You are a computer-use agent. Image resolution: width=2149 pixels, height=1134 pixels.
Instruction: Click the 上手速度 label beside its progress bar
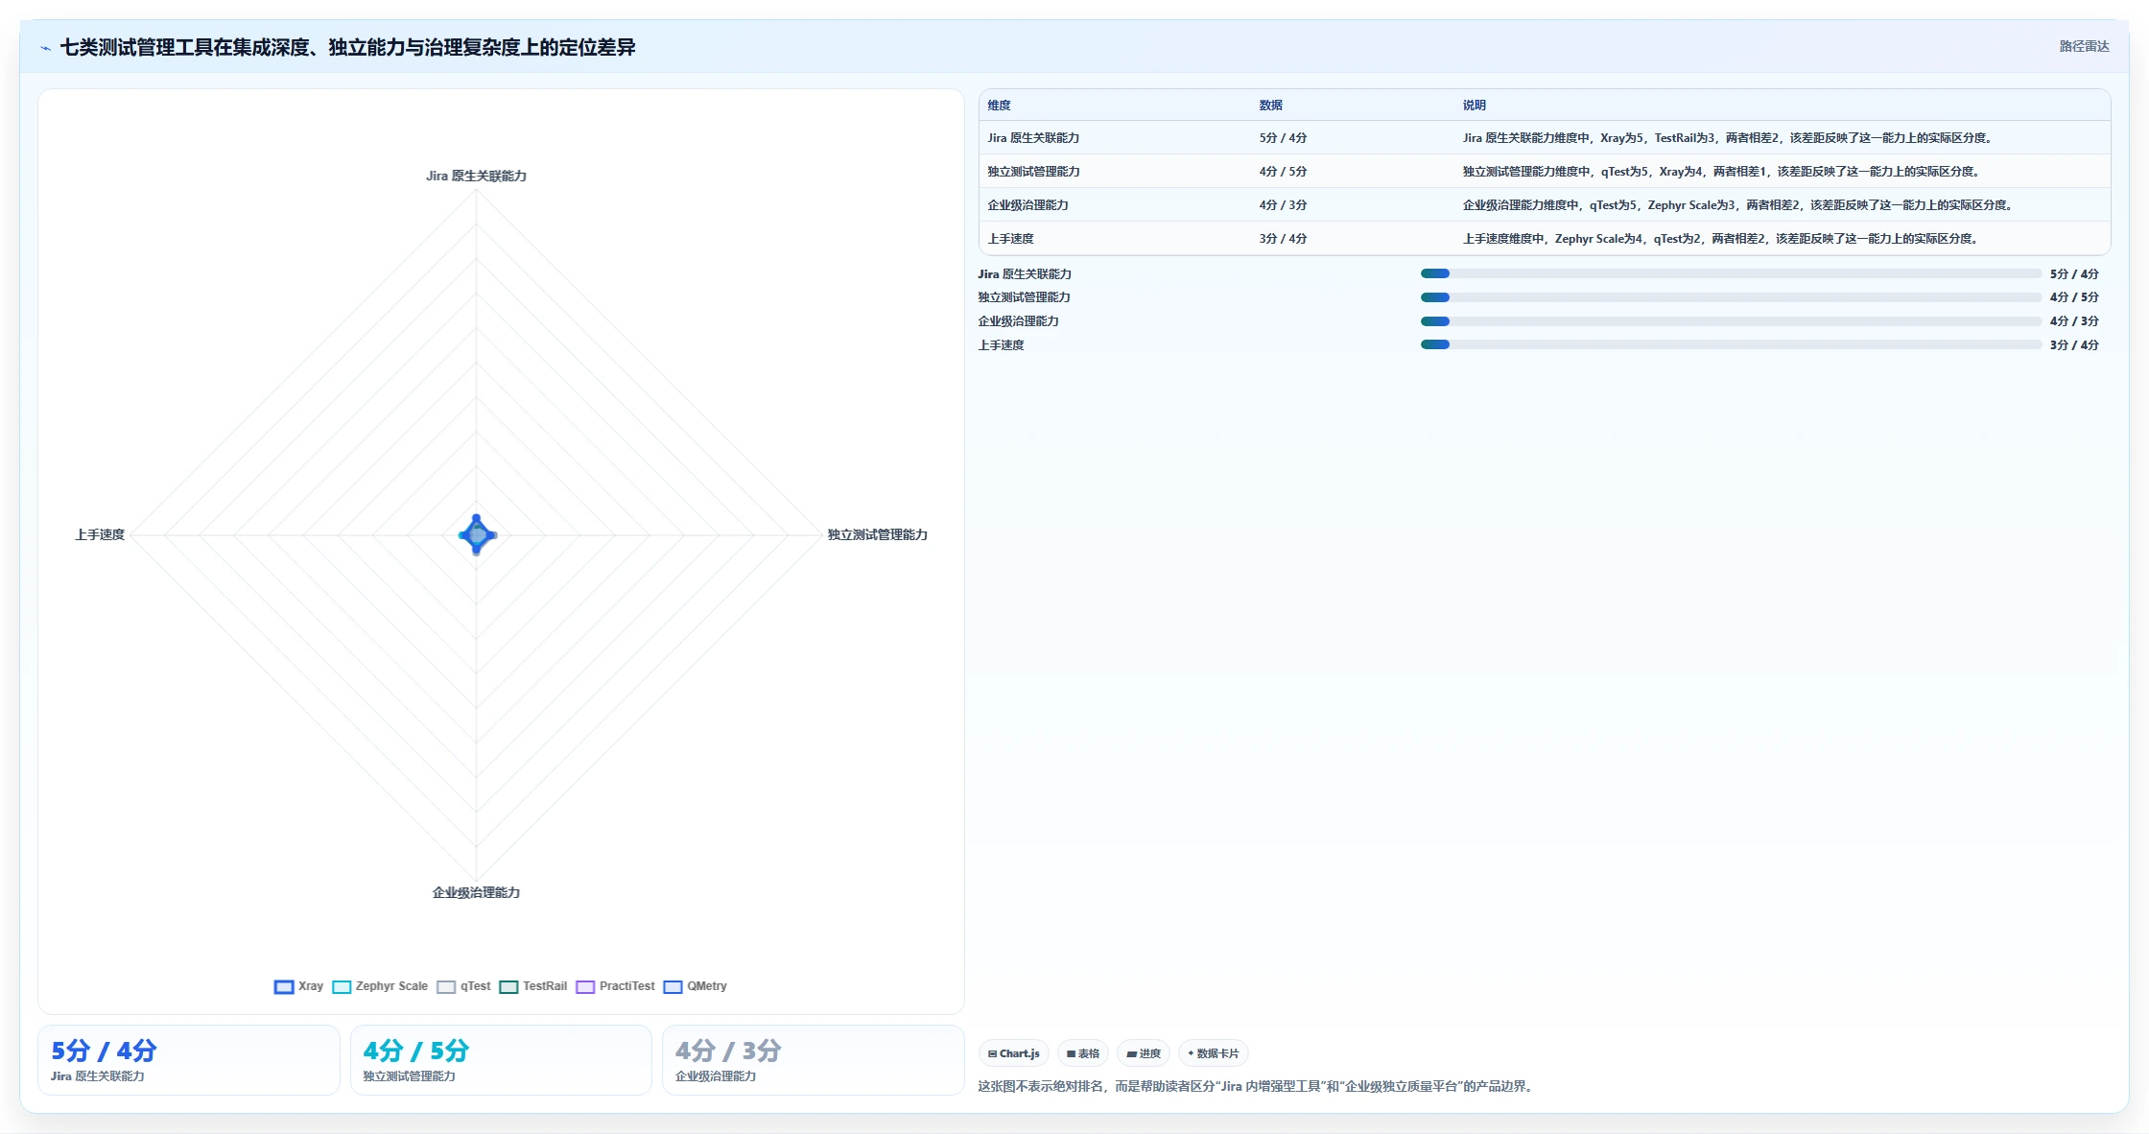pyautogui.click(x=1001, y=345)
